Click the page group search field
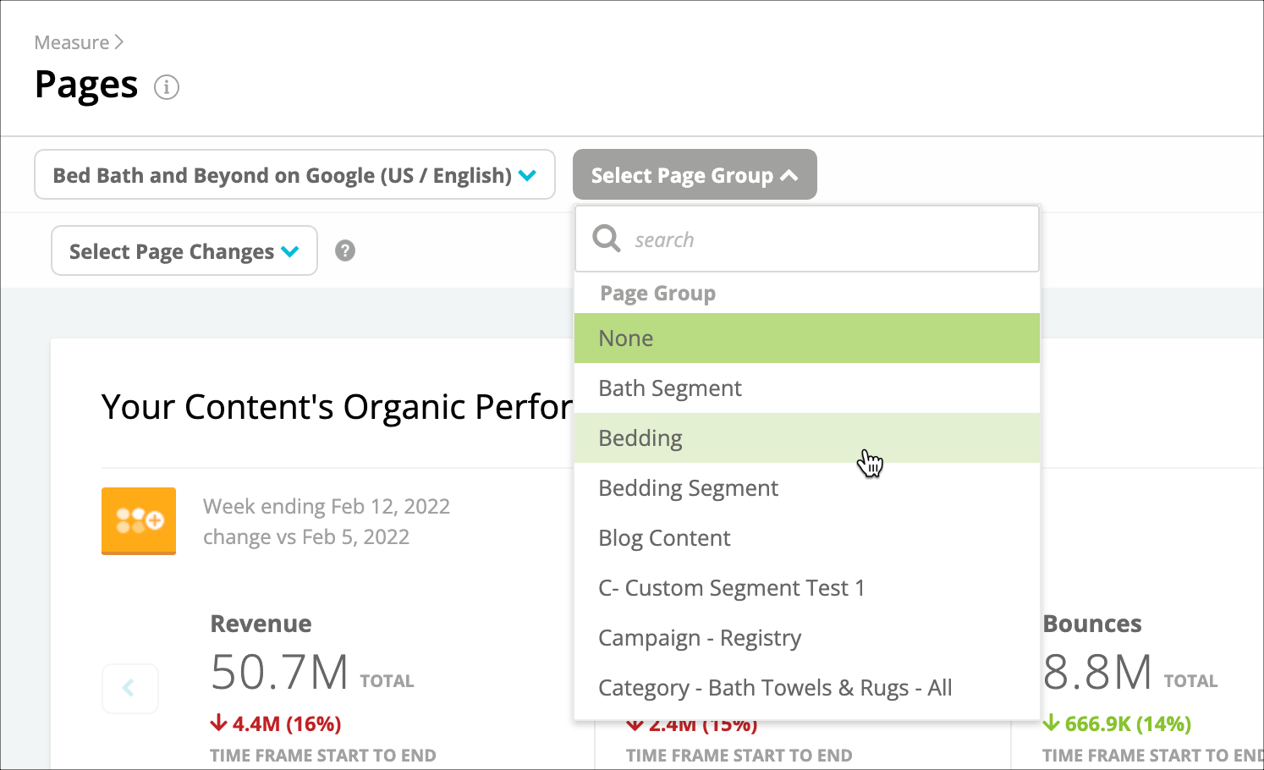This screenshot has height=770, width=1264. pos(806,239)
